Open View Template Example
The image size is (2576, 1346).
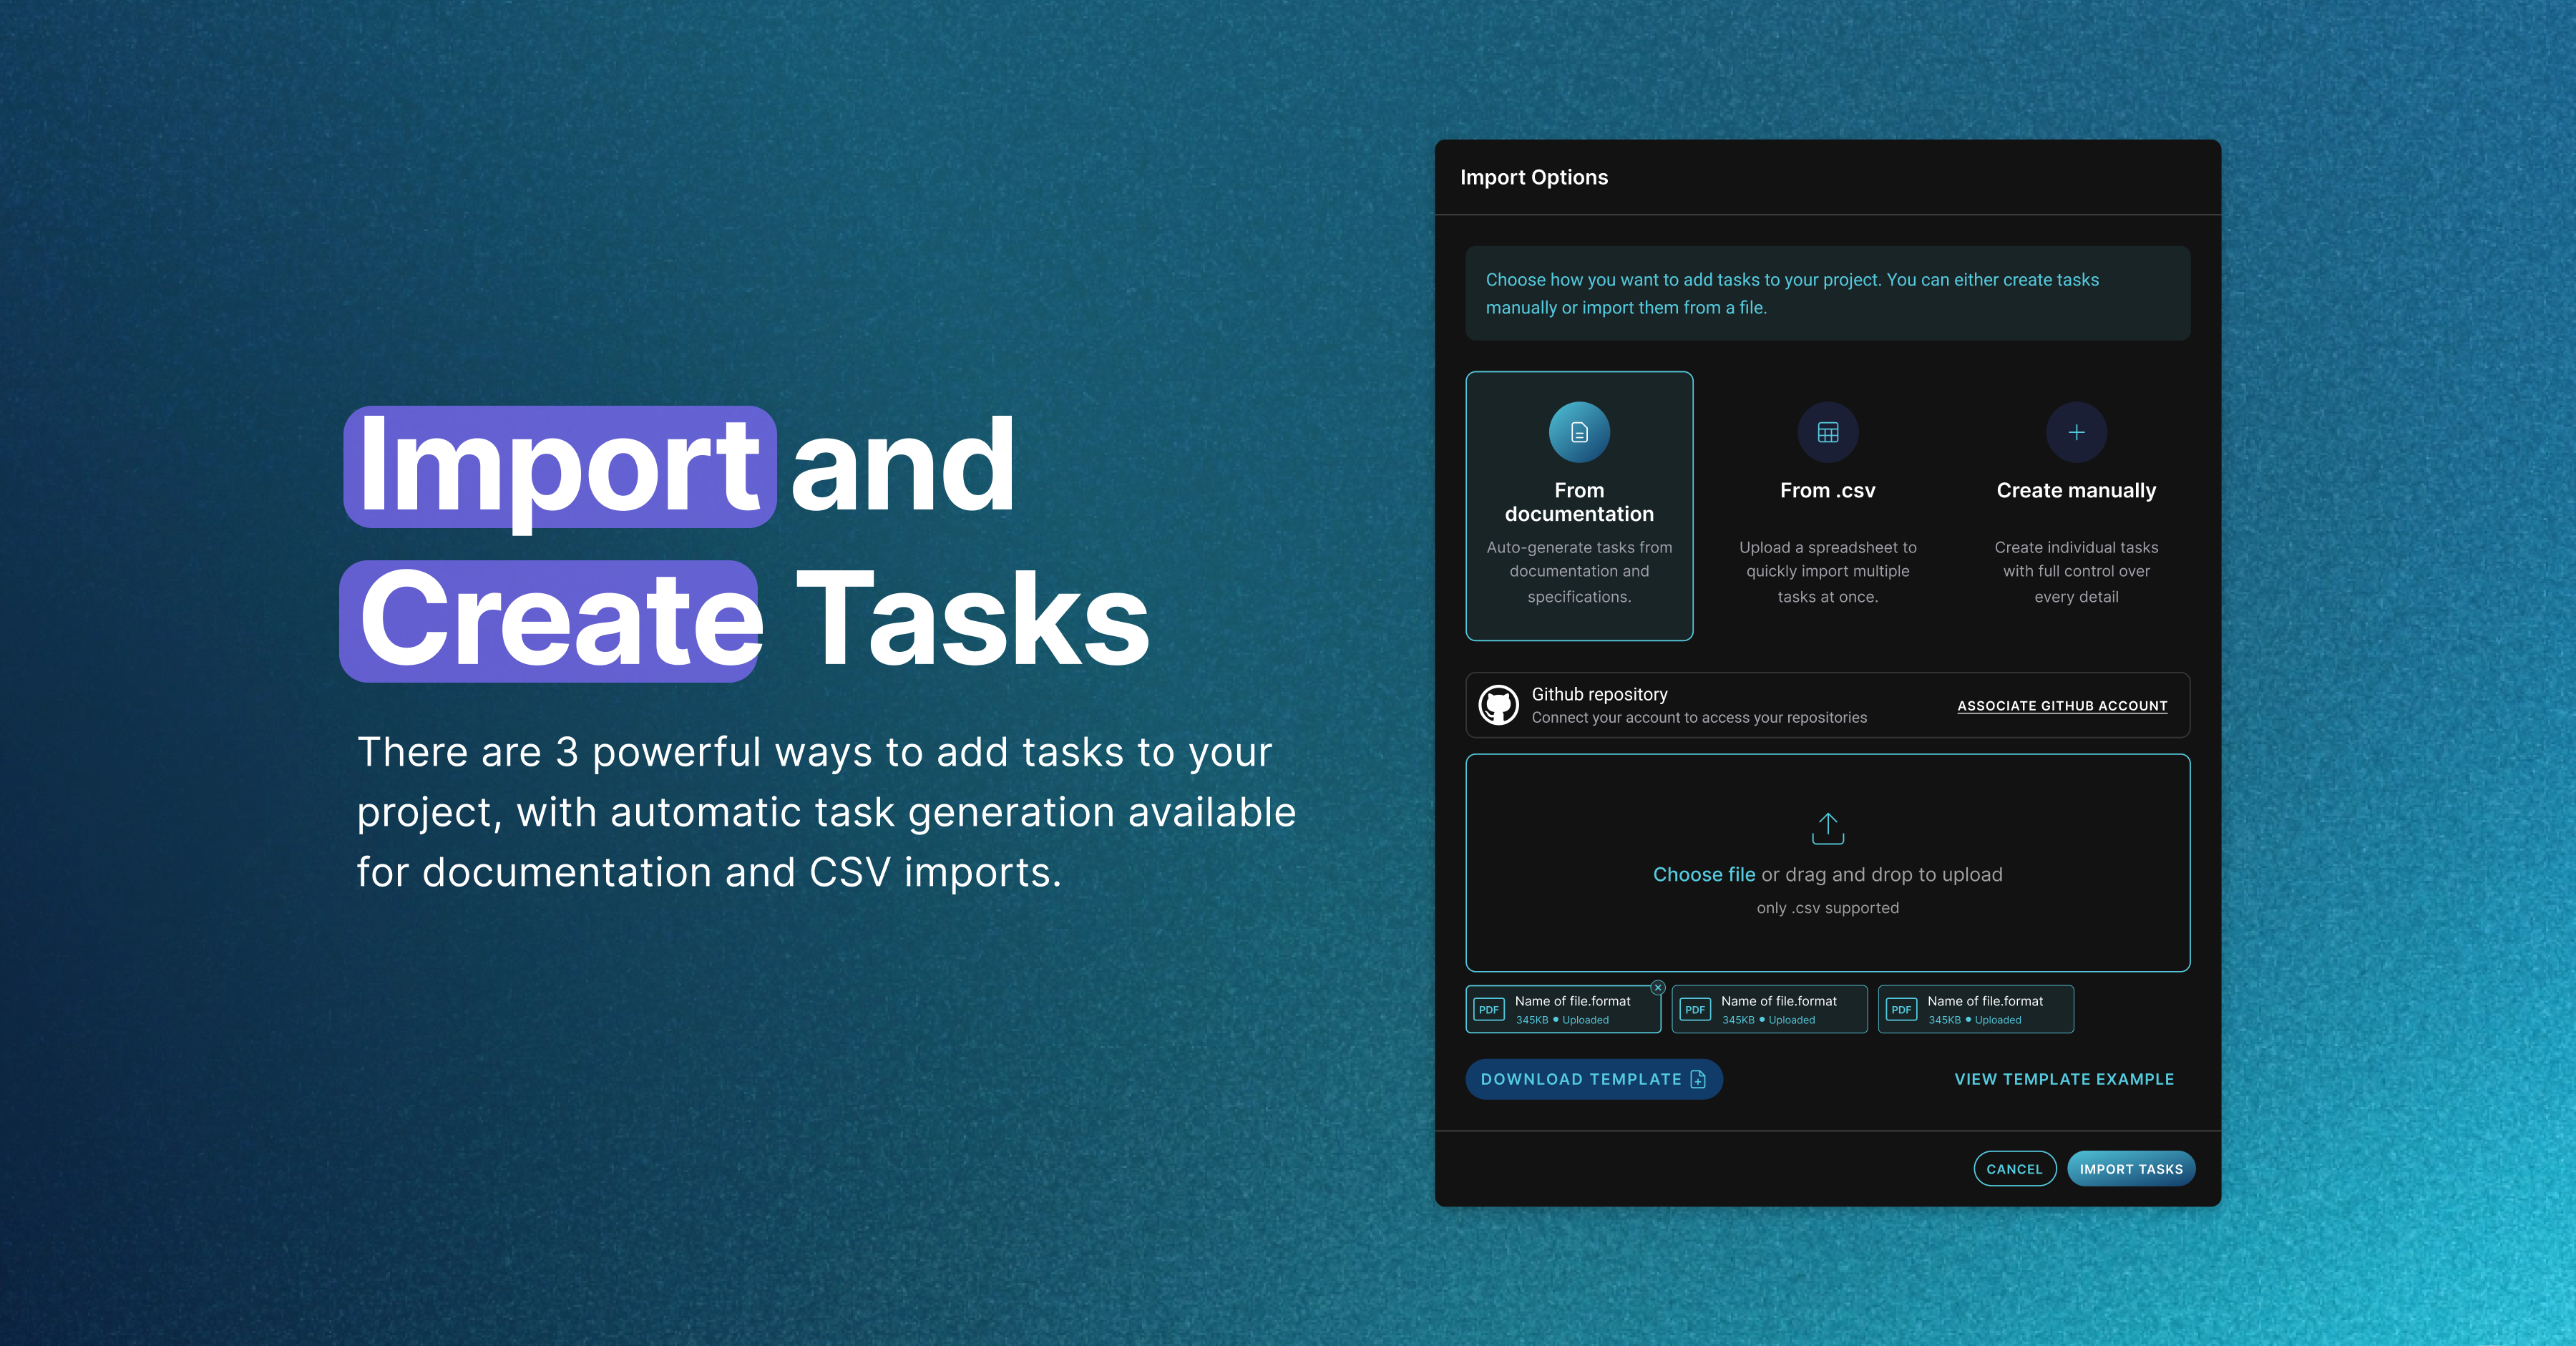[2064, 1079]
